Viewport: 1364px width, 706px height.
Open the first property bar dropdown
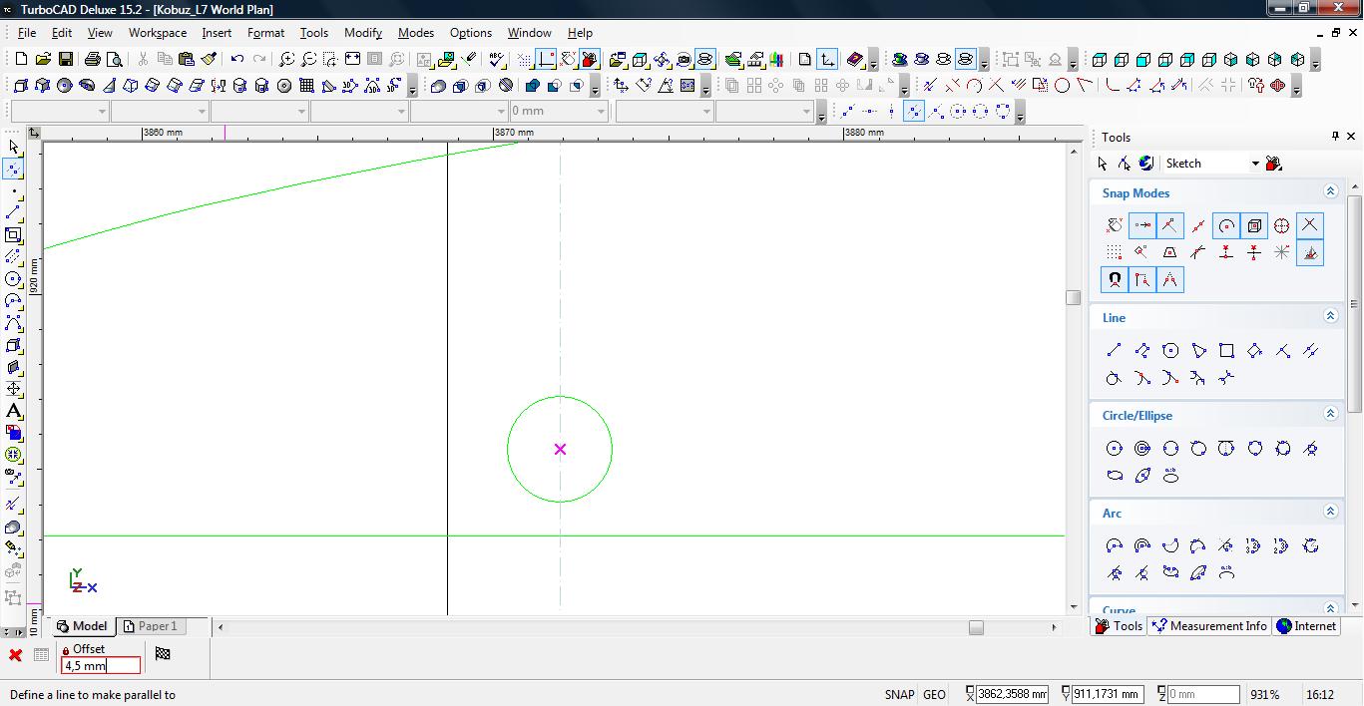point(103,112)
